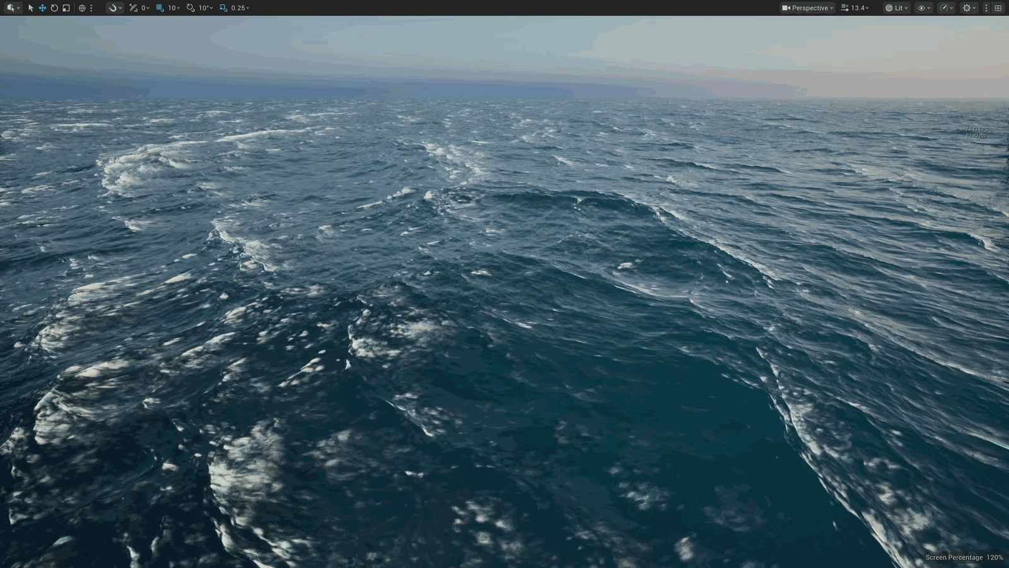Open the Show flags eye menu
Viewport: 1009px width, 568px height.
click(924, 8)
